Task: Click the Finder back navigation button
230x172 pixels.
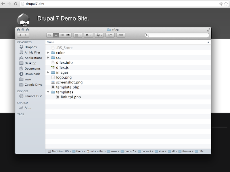Action: click(20, 35)
